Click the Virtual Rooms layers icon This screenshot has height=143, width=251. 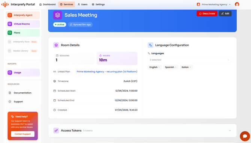point(10,24)
